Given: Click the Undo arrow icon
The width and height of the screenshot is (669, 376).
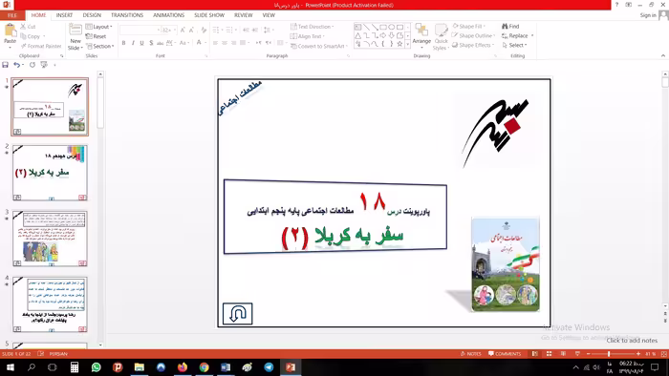Looking at the screenshot, I should coord(16,65).
